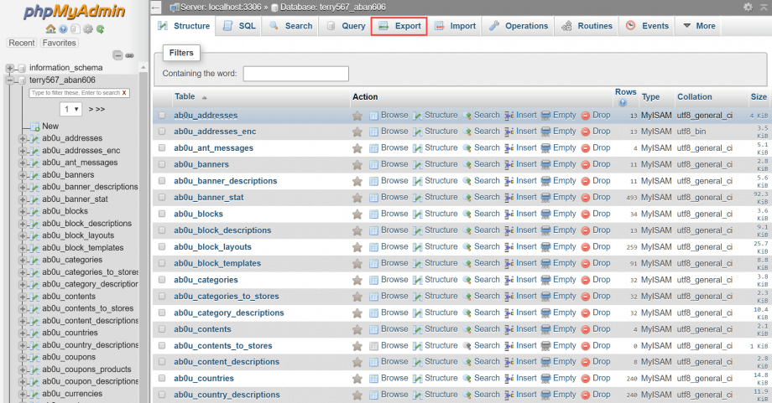Open navigation page number dropdown
Screen dimensions: 772x403
(x=70, y=109)
